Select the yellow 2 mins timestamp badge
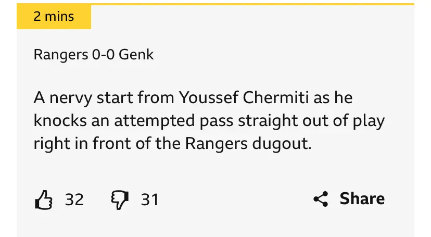 [x=54, y=17]
